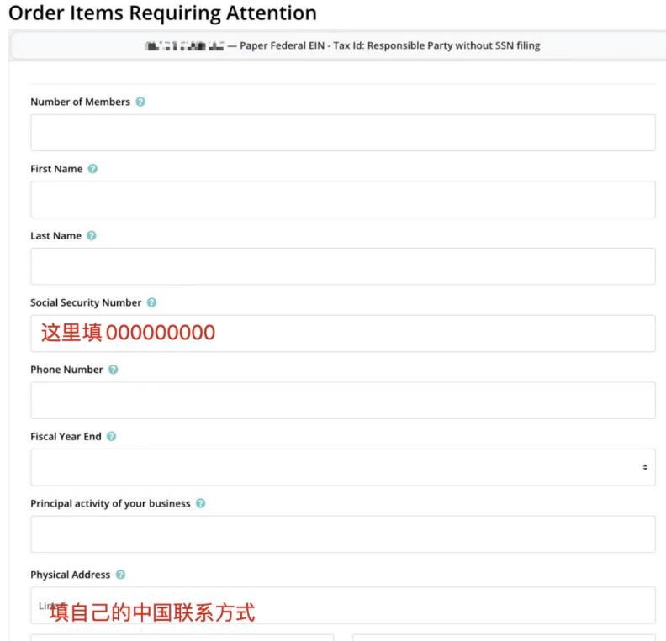Click the Social Security Number input box
Screen dimensions: 666x641
click(342, 334)
